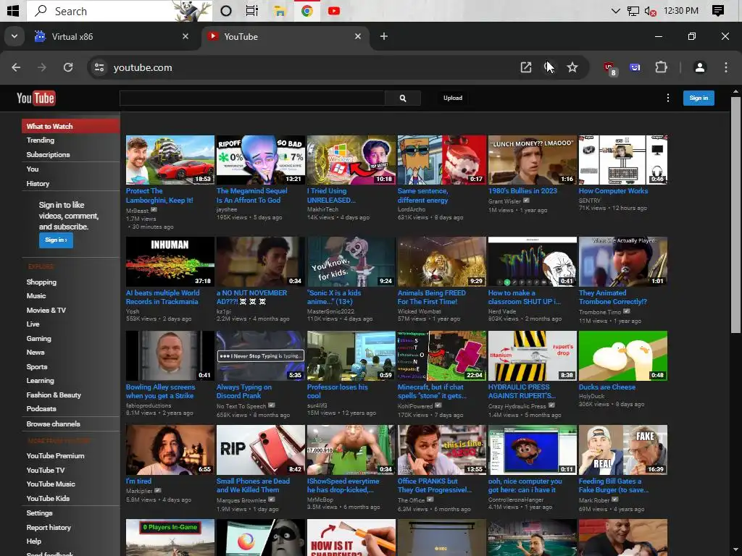Click the open-in-app icon in address bar
Viewport: 742px width, 556px height.
click(x=526, y=67)
